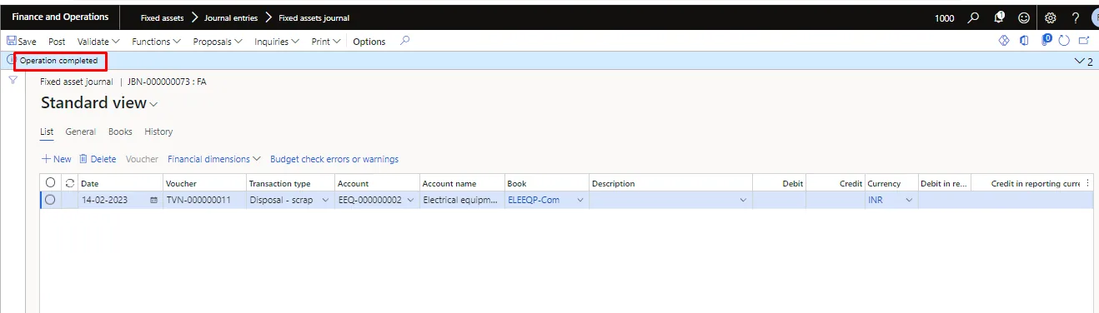This screenshot has height=313, width=1099.
Task: Go to Fixed assets journal breadcrumb
Action: [x=314, y=17]
